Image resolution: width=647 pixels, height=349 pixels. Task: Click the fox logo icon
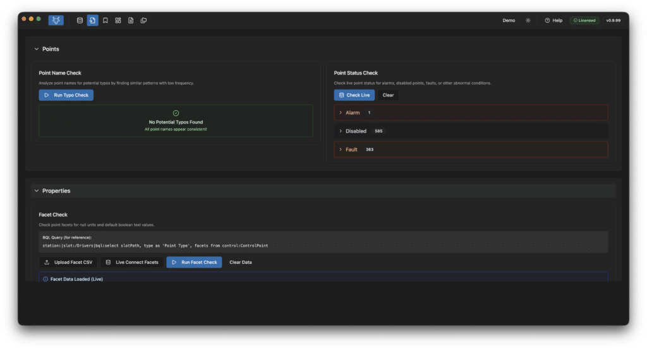tap(56, 20)
